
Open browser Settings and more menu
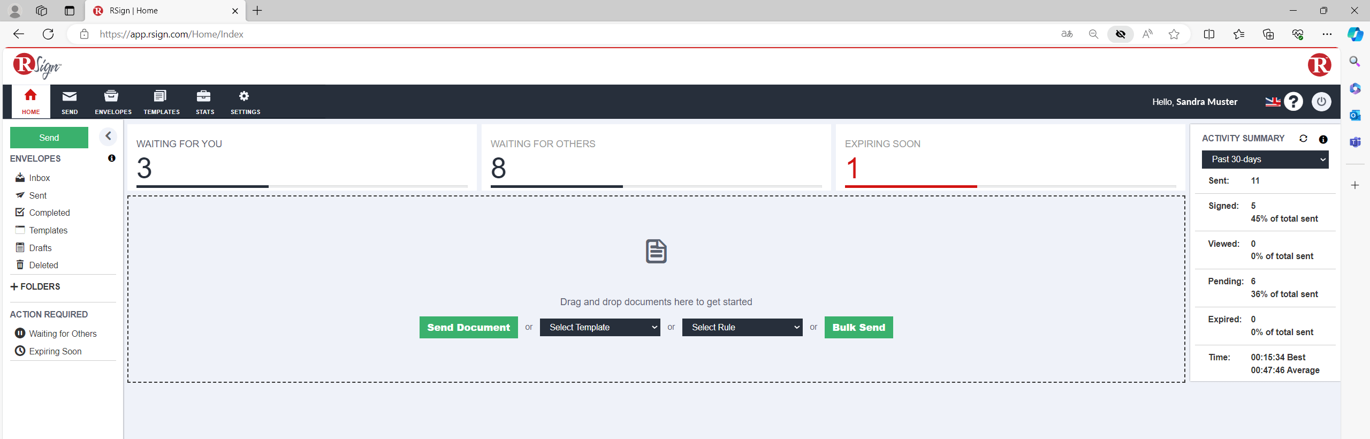pos(1327,34)
